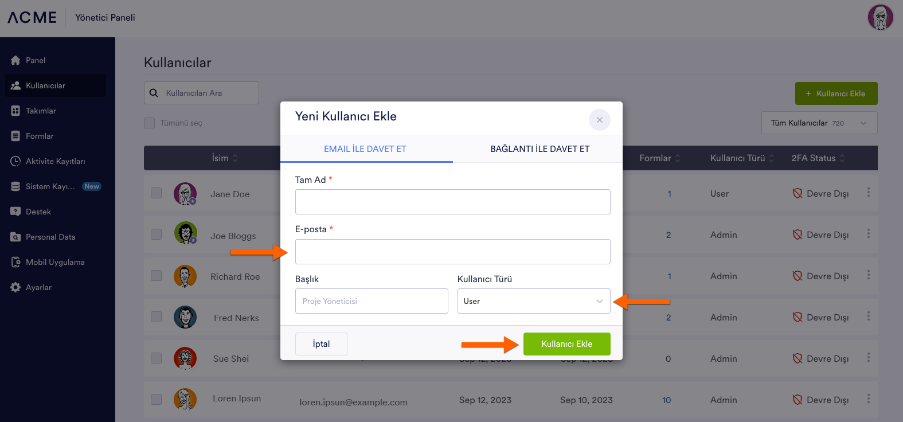Click the İptal button
This screenshot has width=903, height=422.
tap(321, 344)
